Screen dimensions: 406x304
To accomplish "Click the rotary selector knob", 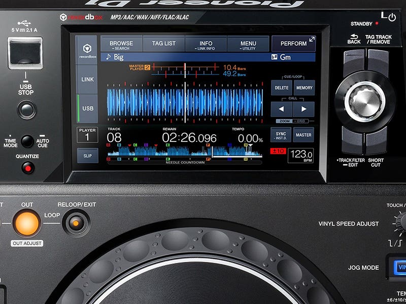I will pyautogui.click(x=365, y=102).
